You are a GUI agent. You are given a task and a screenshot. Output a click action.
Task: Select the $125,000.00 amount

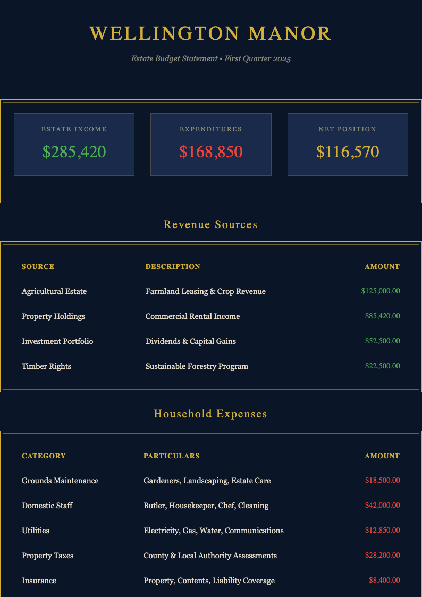381,291
